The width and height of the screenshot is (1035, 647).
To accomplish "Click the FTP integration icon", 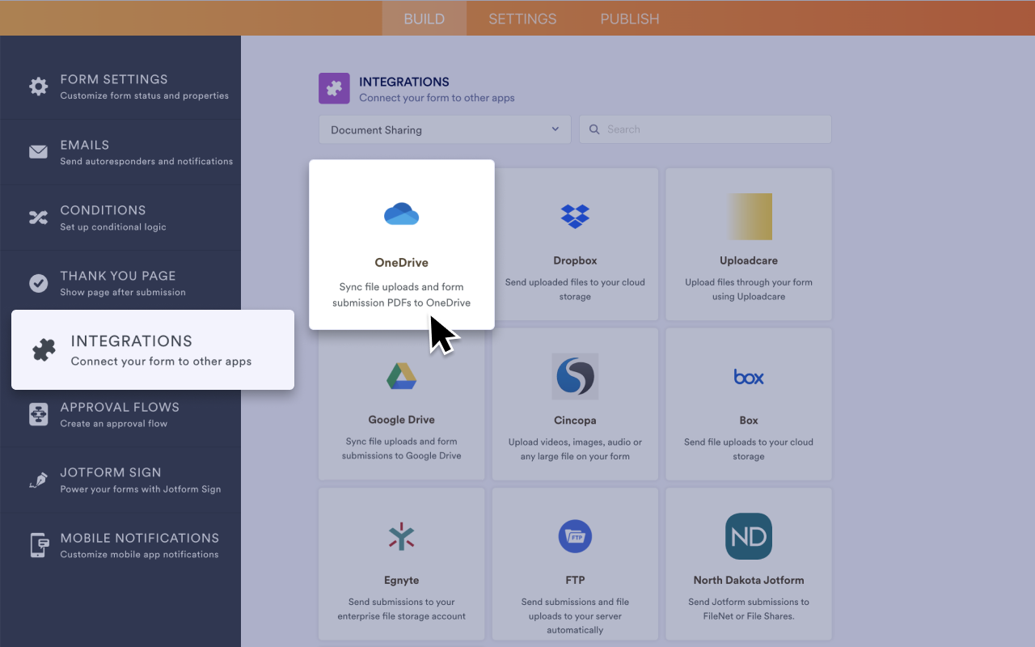I will pos(575,535).
